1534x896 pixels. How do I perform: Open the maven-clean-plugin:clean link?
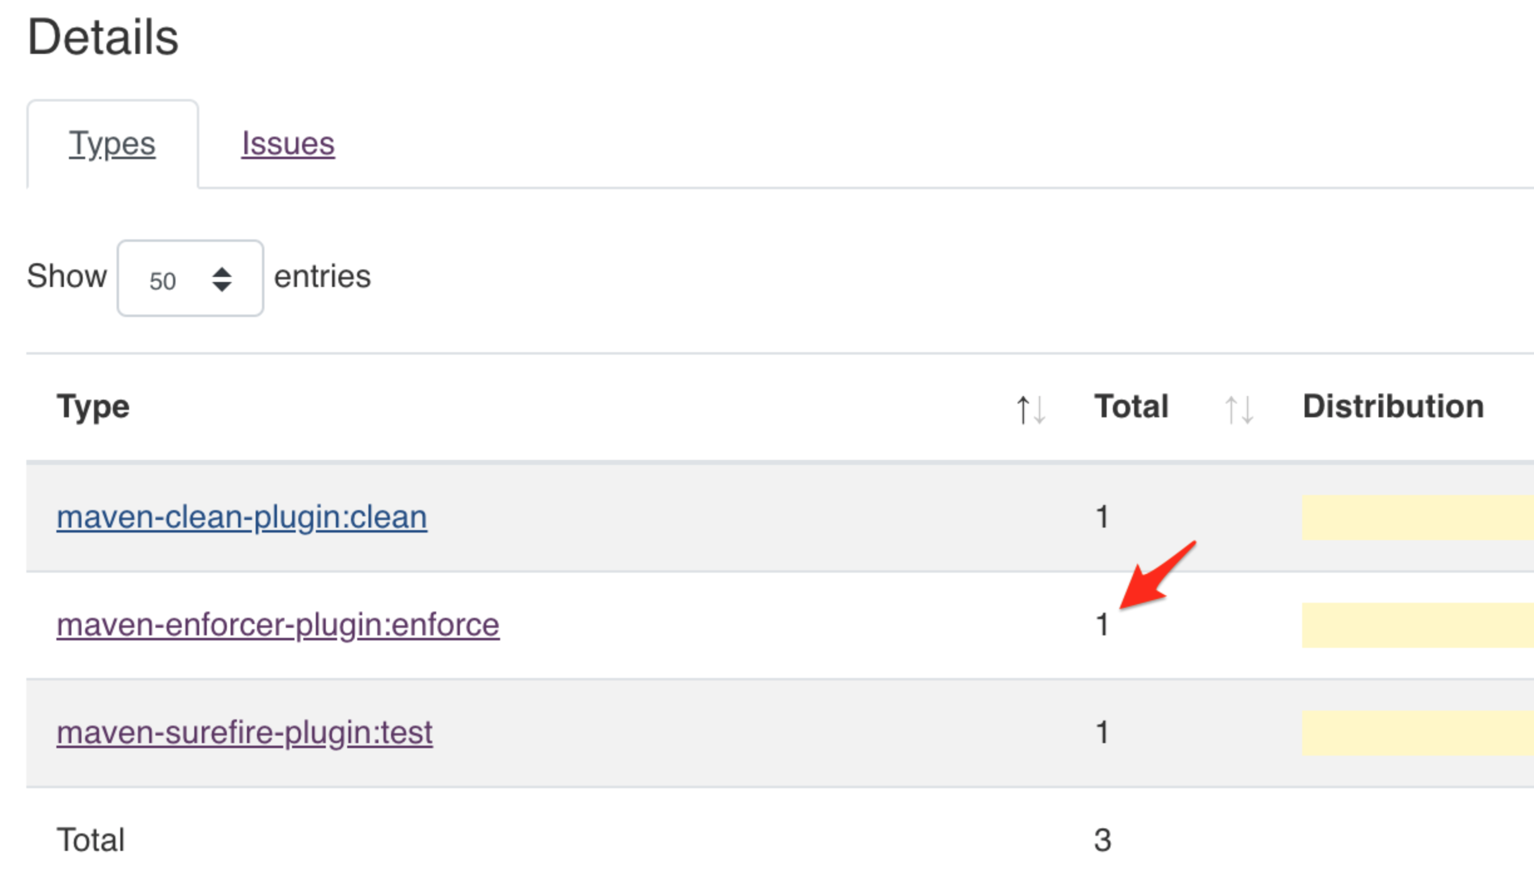pos(242,517)
